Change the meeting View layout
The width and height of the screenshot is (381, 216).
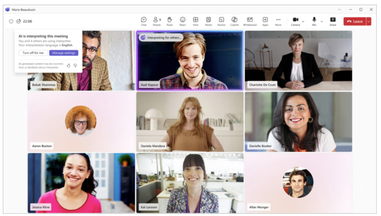point(195,21)
